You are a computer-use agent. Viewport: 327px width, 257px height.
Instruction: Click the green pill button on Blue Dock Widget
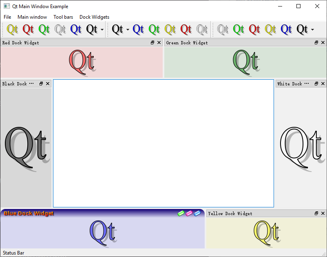coord(181,213)
